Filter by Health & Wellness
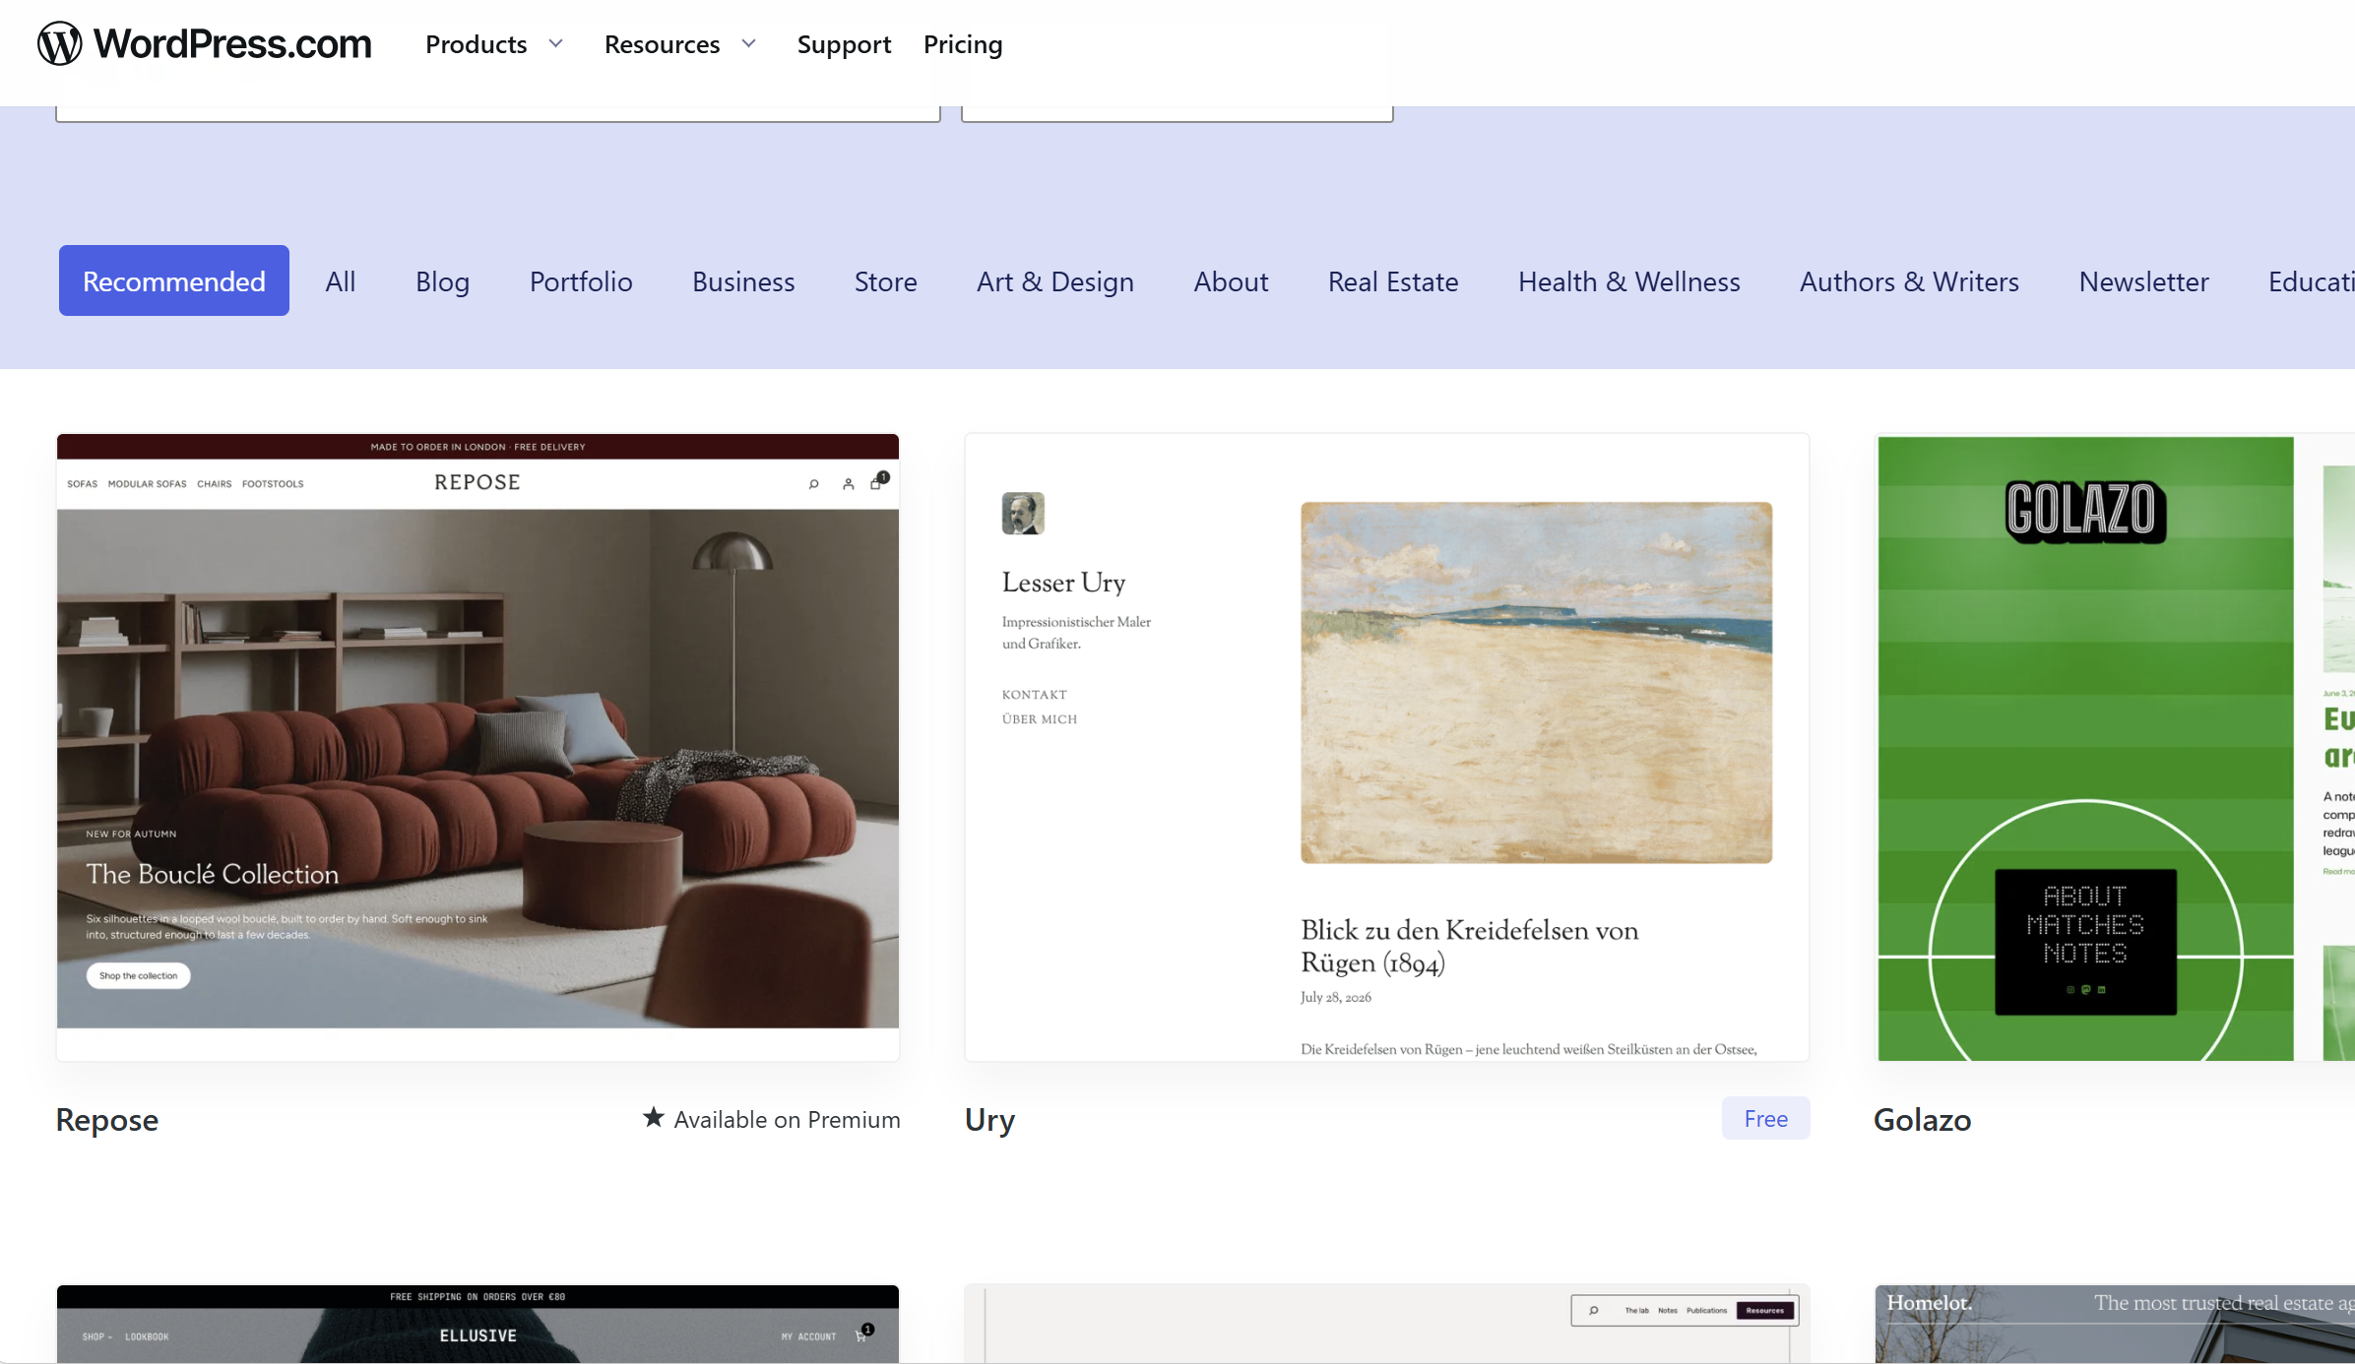The width and height of the screenshot is (2355, 1364). tap(1629, 281)
